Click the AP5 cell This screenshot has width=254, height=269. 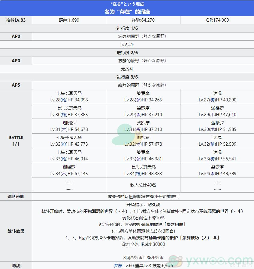pos(16,85)
